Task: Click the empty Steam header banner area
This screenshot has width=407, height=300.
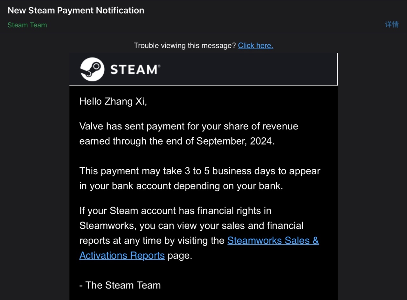Action: pyautogui.click(x=248, y=69)
